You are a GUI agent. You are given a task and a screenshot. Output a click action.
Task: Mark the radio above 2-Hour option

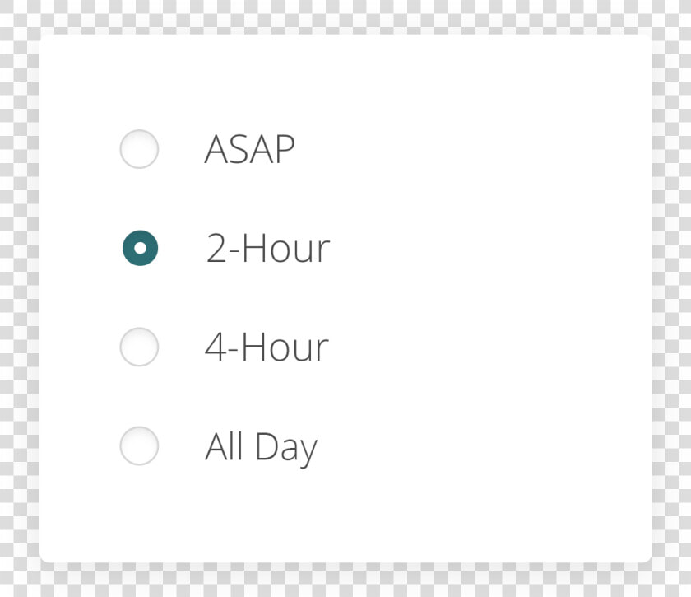[x=139, y=149]
